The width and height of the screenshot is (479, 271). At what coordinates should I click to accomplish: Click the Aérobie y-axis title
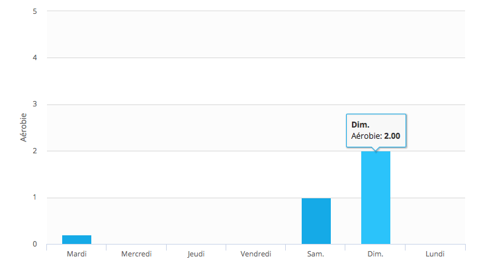24,128
